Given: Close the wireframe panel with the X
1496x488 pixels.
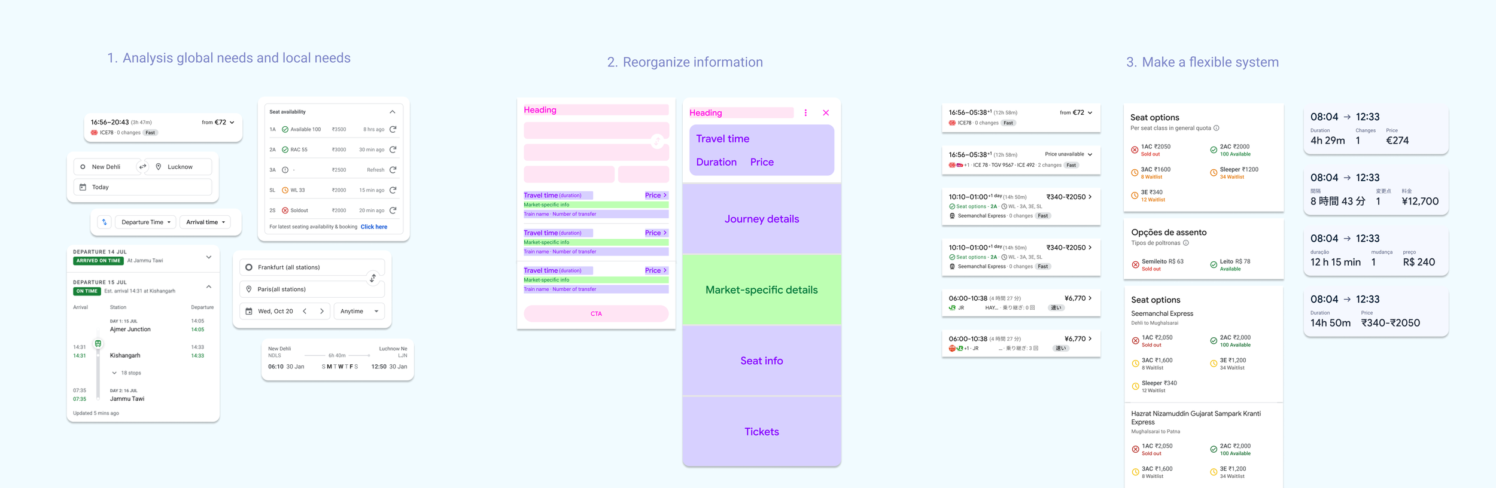Looking at the screenshot, I should coord(826,112).
